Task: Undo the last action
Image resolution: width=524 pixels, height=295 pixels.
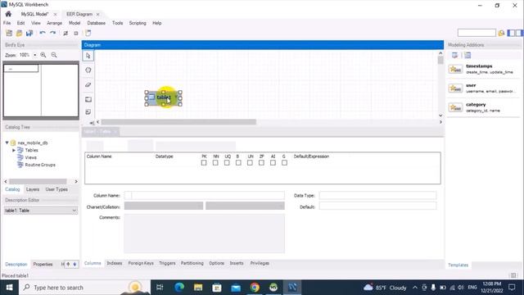Action: click(x=43, y=33)
